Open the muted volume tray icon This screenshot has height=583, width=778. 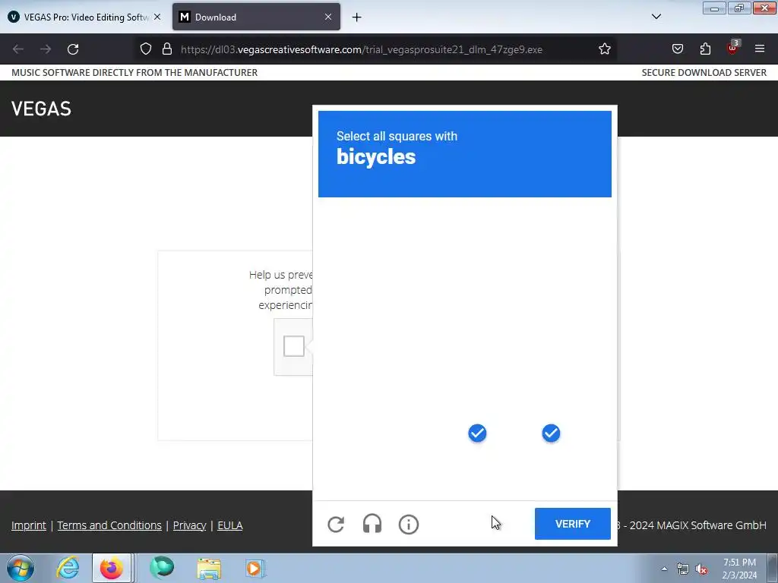click(x=701, y=569)
